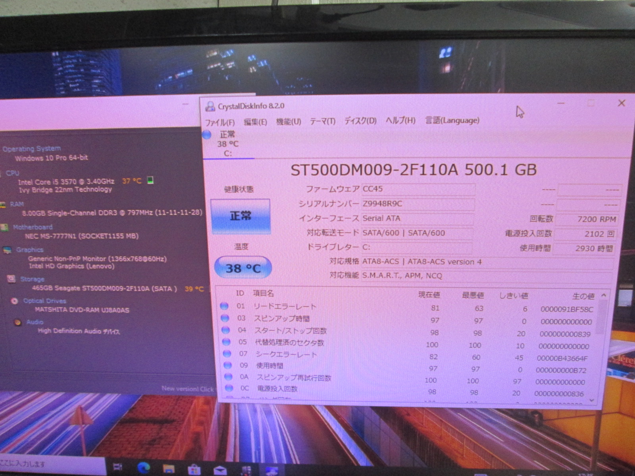Click the CPU temperature graph icon in Speccy
The height and width of the screenshot is (476, 635).
click(x=150, y=181)
